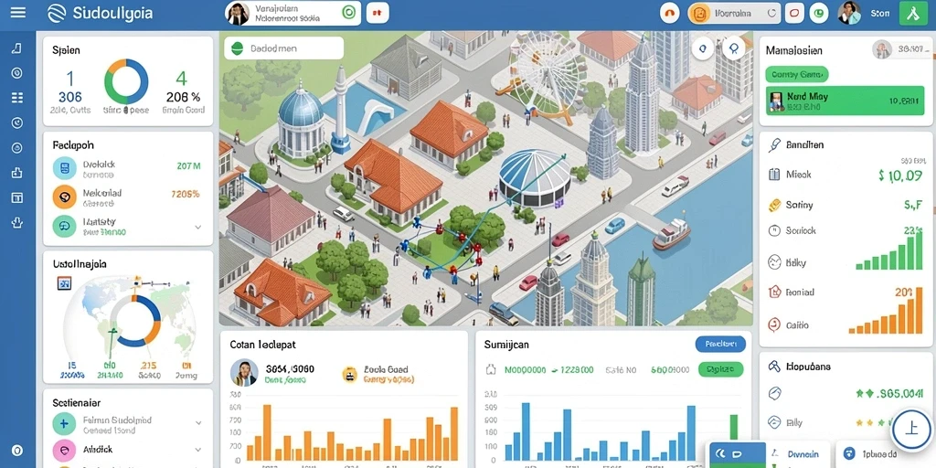The width and height of the screenshot is (936, 468).
Task: Click the circle icon at the sidebar bottom
Action: pos(17,450)
